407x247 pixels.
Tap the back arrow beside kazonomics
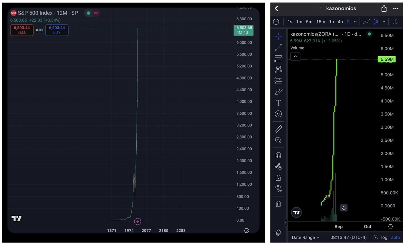tap(276, 8)
